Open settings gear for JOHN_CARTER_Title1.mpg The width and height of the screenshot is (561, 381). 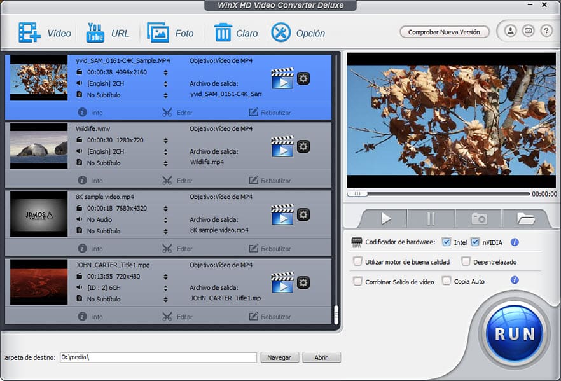click(x=303, y=282)
